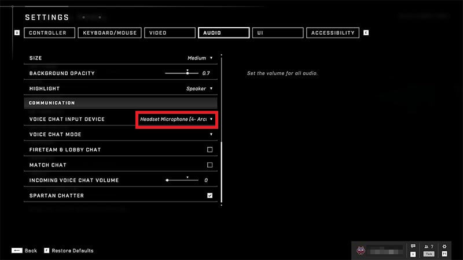Select the Audio tab
The height and width of the screenshot is (260, 463).
[x=224, y=33]
